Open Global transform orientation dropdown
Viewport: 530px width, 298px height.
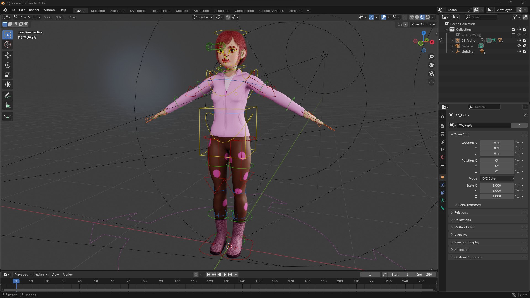(203, 17)
